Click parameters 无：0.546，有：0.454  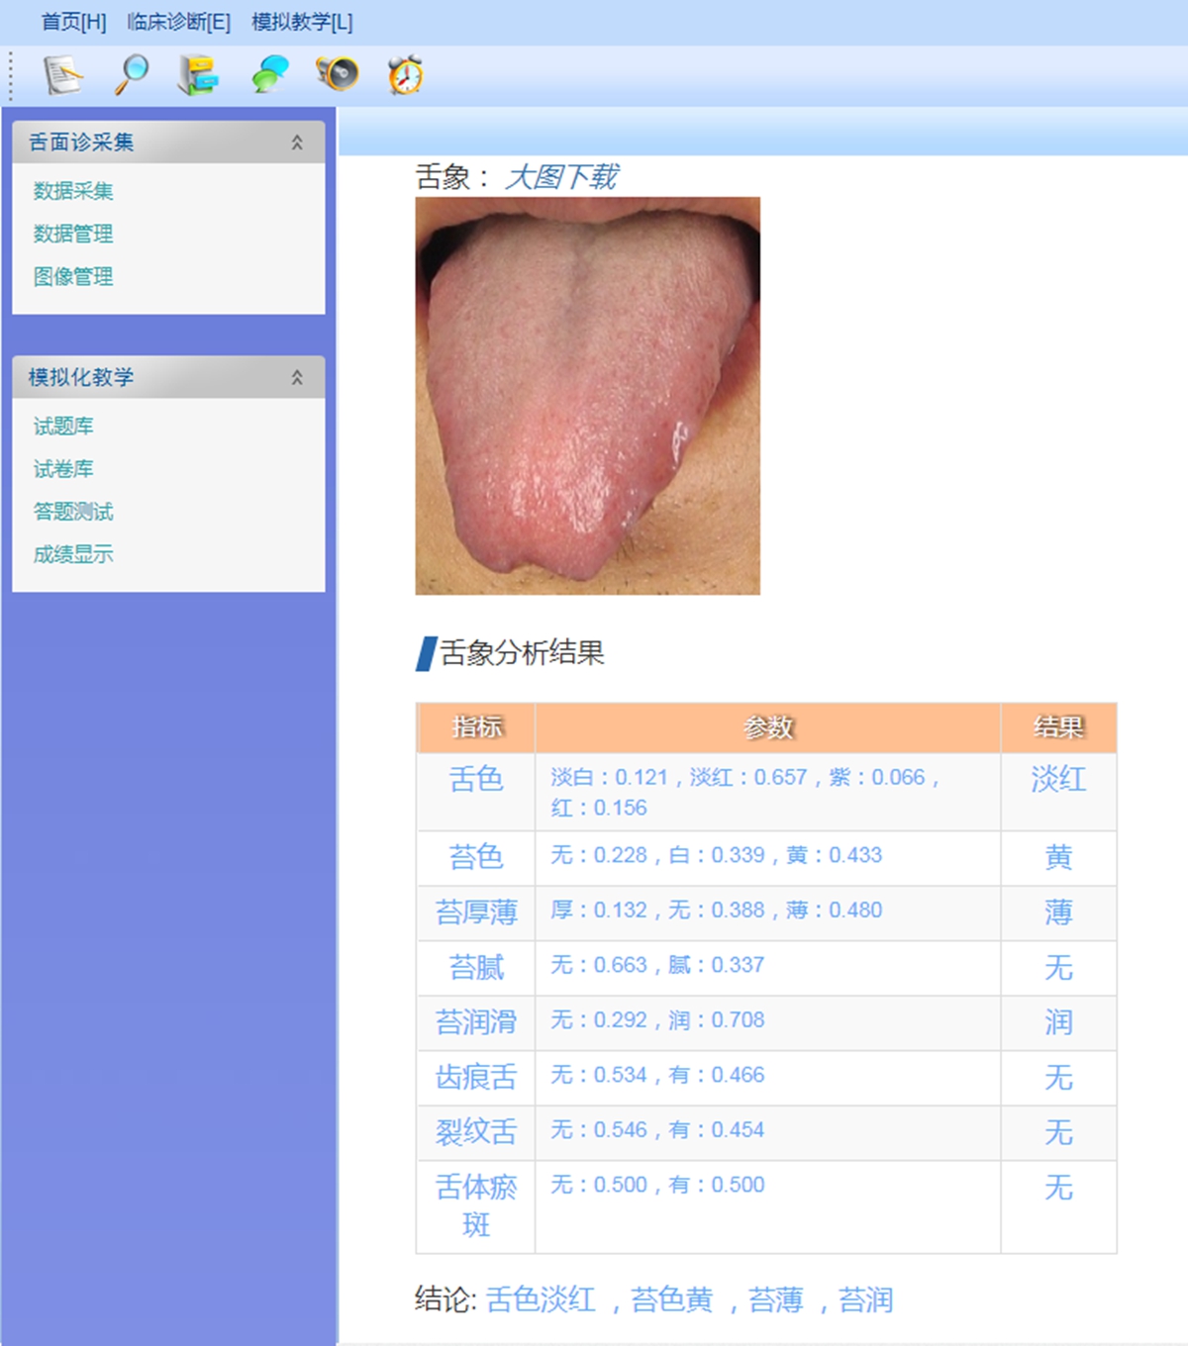tap(657, 1130)
